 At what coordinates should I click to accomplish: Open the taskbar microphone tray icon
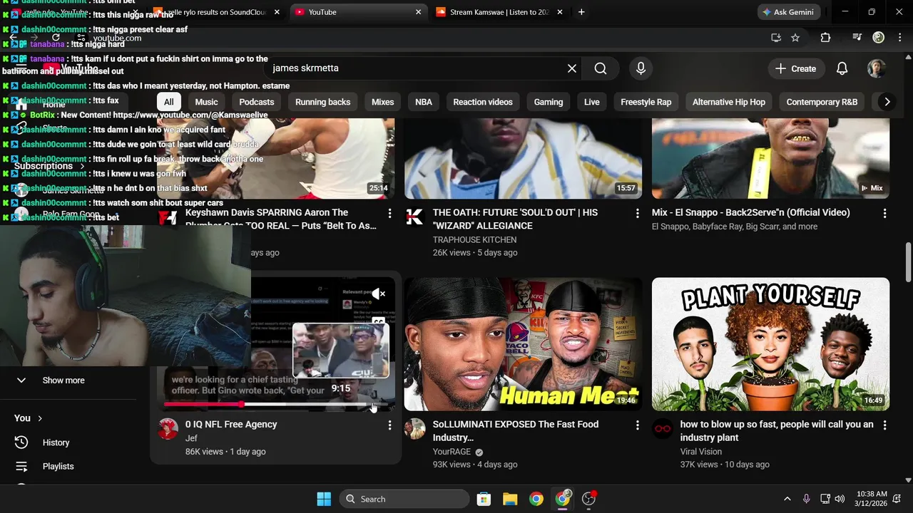(x=806, y=499)
